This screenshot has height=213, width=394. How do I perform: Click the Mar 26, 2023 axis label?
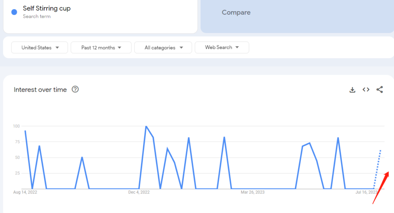(252, 192)
